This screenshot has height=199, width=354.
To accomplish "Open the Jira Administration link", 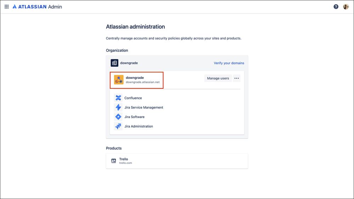I will (x=139, y=126).
